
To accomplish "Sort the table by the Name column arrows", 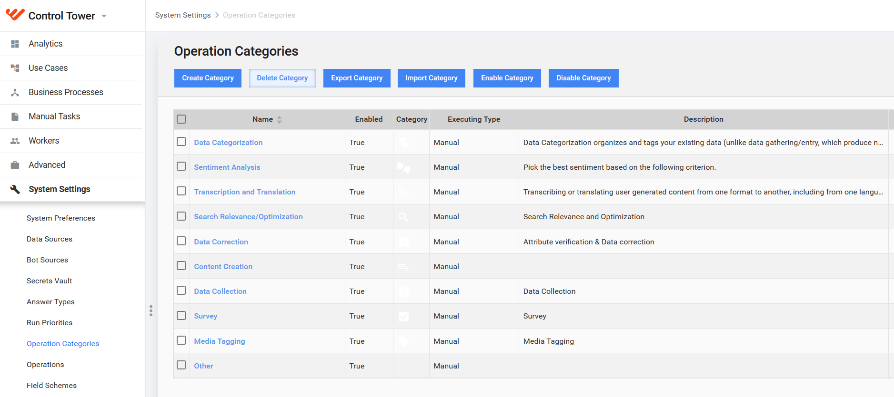I will pyautogui.click(x=280, y=119).
